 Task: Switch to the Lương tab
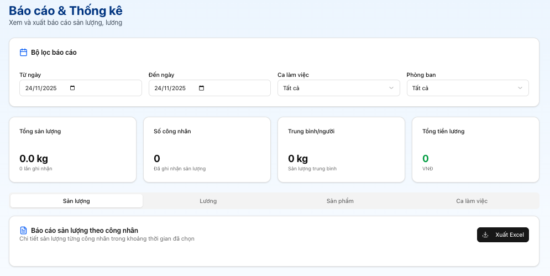coord(208,201)
